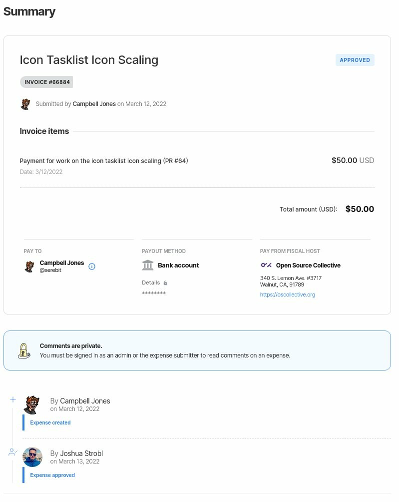The width and height of the screenshot is (399, 502).
Task: Click the Open Source Collective logo icon
Action: [x=266, y=265]
